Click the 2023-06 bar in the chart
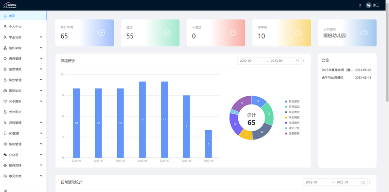The image size is (389, 192). [142, 120]
